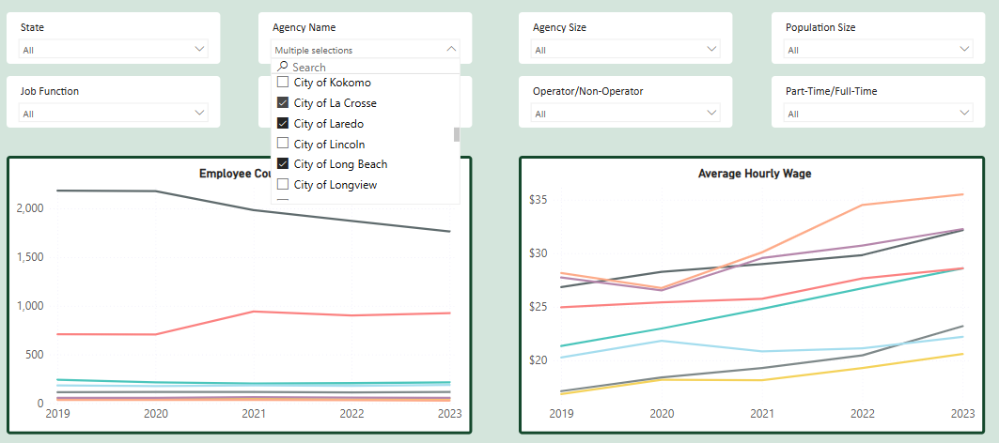Click the agency list vertical scrollbar
The width and height of the screenshot is (999, 443).
pos(457,134)
